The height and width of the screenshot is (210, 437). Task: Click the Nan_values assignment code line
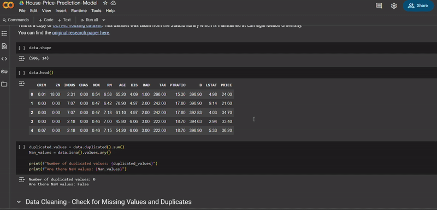pyautogui.click(x=70, y=153)
